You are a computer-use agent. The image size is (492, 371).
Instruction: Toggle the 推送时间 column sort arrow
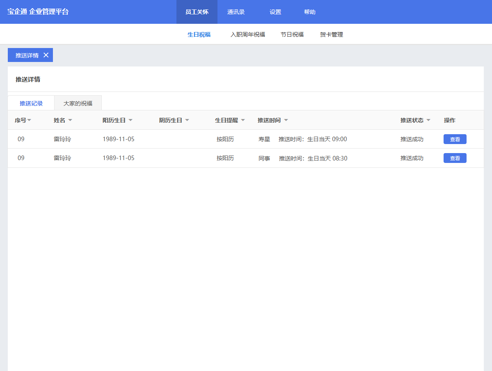286,120
